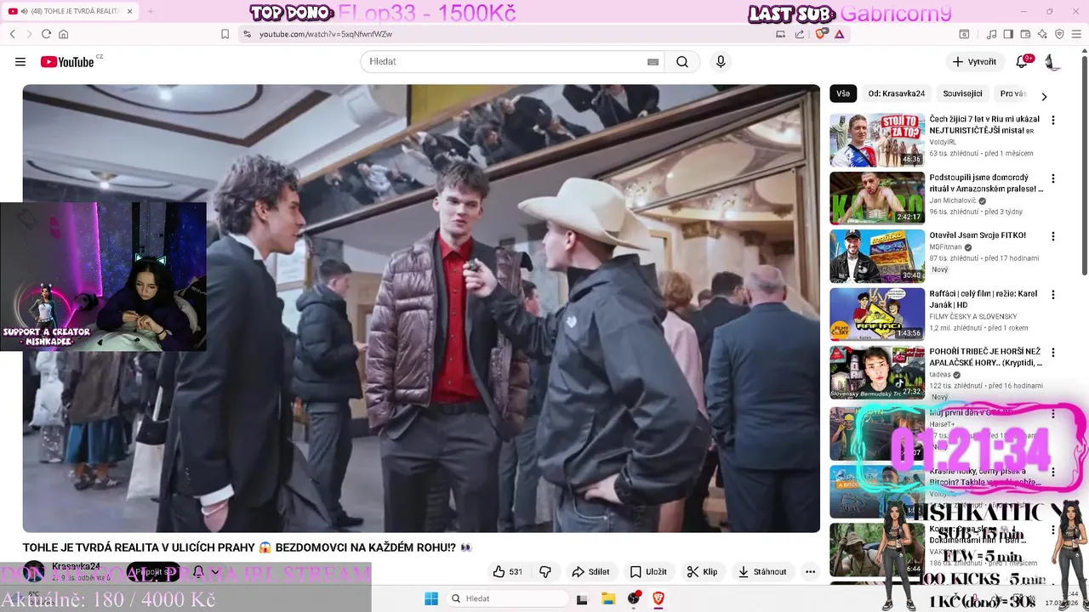Screen dimensions: 1089x612
Task: Start voice search with the microphone icon
Action: [x=721, y=62]
